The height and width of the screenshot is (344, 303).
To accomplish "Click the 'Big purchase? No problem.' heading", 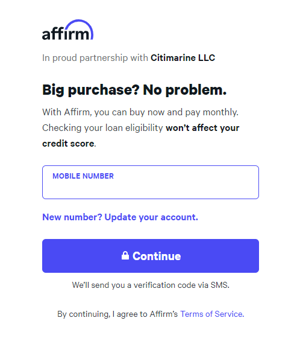I will [x=134, y=90].
